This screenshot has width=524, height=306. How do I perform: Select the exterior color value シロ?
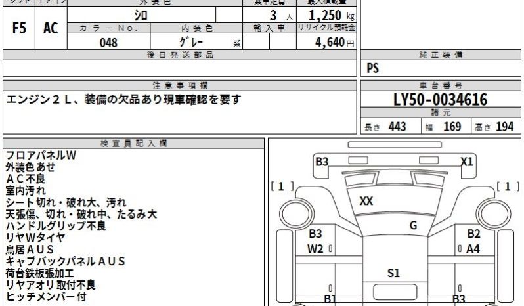tap(141, 15)
